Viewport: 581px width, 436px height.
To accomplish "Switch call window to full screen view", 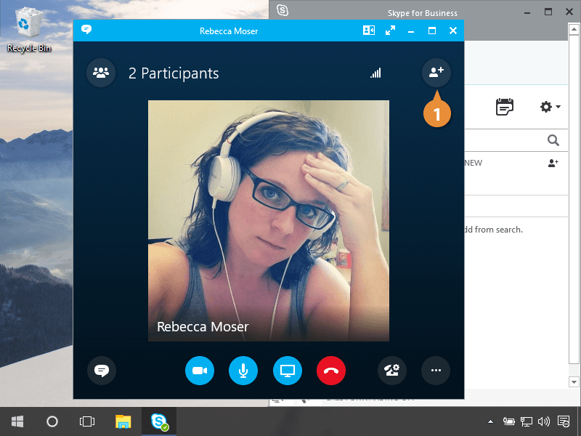I will click(391, 31).
